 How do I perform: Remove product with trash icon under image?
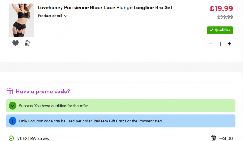pos(27,43)
